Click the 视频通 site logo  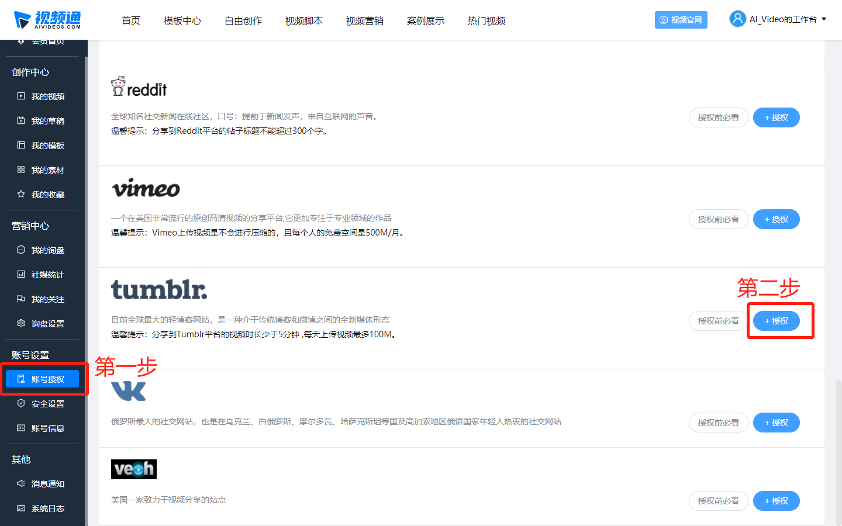(x=47, y=20)
